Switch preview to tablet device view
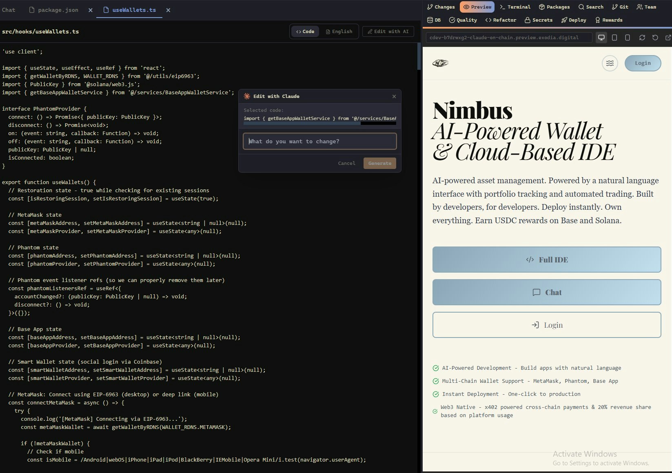The image size is (672, 473). 614,38
